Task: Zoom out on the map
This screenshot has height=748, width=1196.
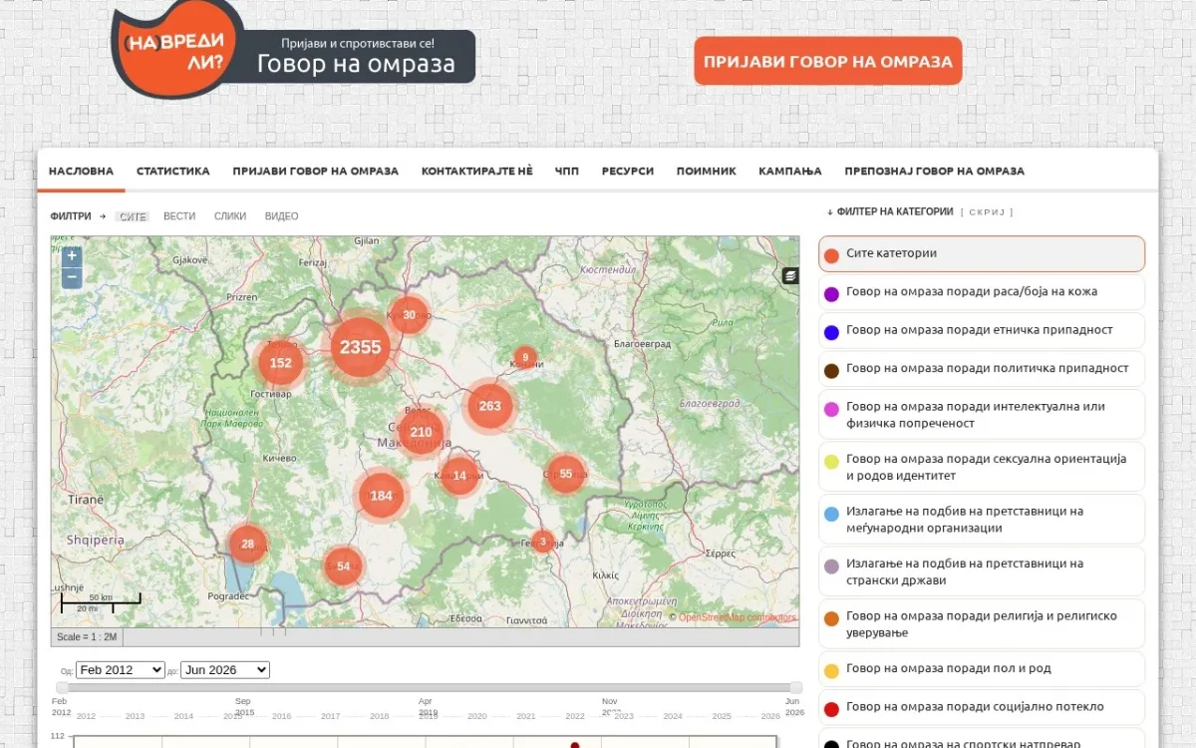Action: pyautogui.click(x=71, y=278)
